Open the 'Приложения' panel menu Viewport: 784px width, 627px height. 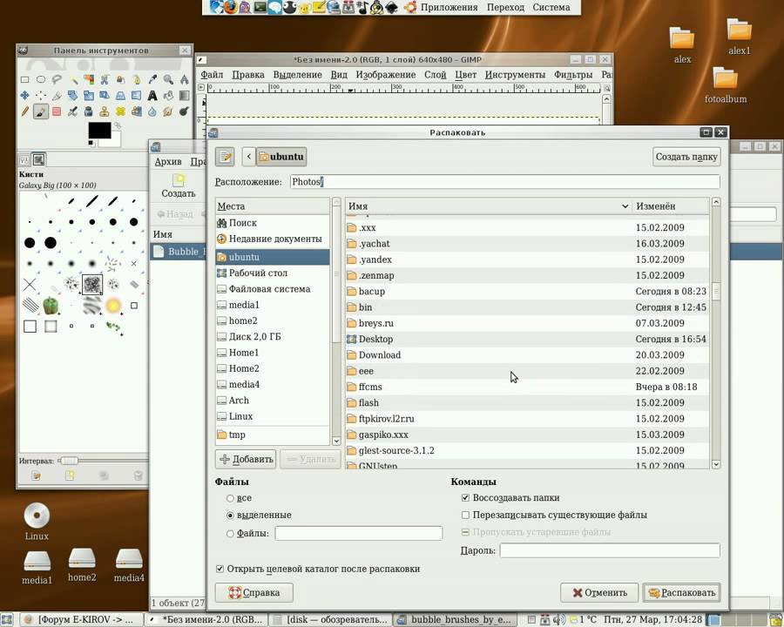[x=449, y=7]
